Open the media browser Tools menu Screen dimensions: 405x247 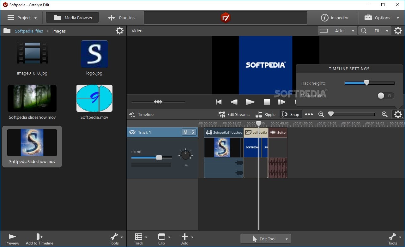116,239
